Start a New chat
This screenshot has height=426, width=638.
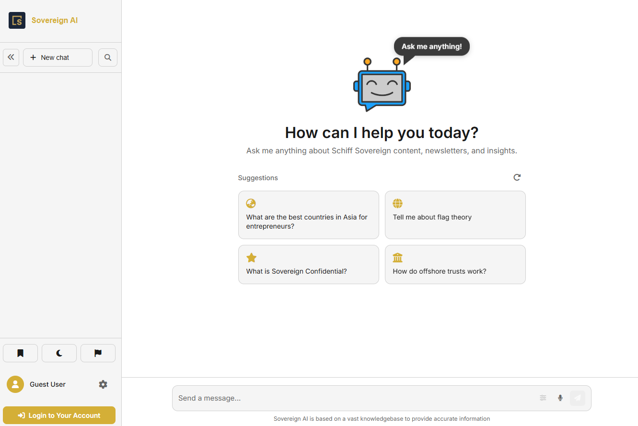(58, 58)
